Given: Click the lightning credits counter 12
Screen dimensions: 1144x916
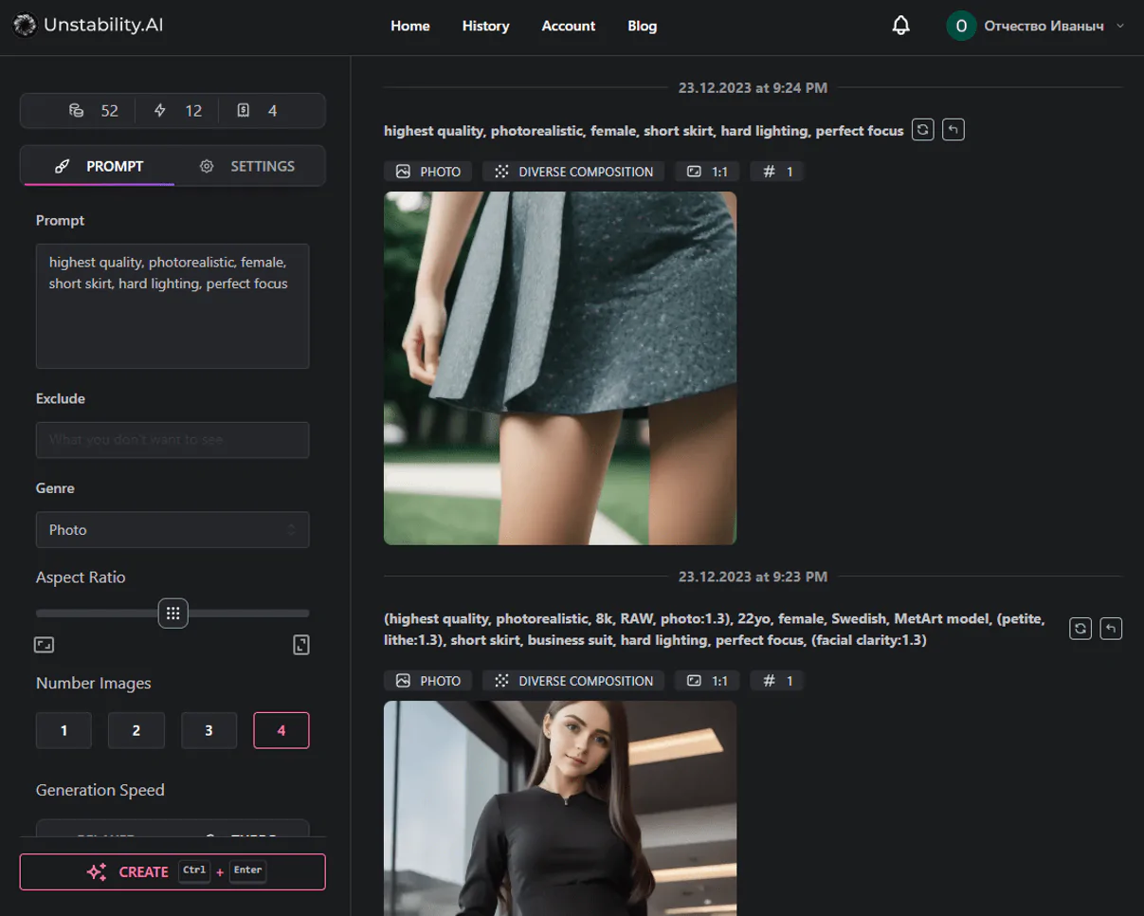Looking at the screenshot, I should (178, 110).
